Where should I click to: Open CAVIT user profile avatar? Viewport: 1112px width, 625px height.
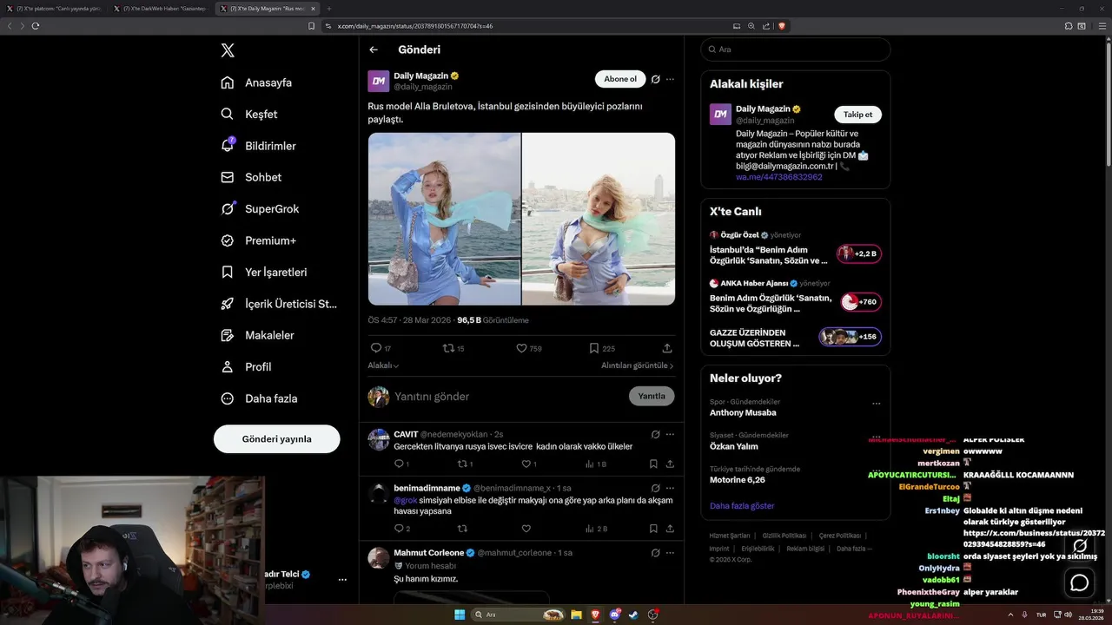(379, 439)
